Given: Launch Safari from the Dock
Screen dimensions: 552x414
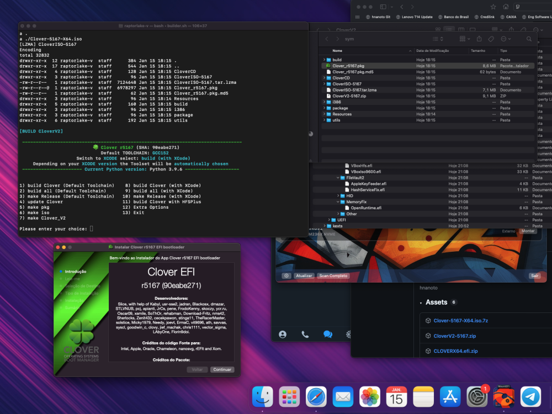Looking at the screenshot, I should 316,397.
